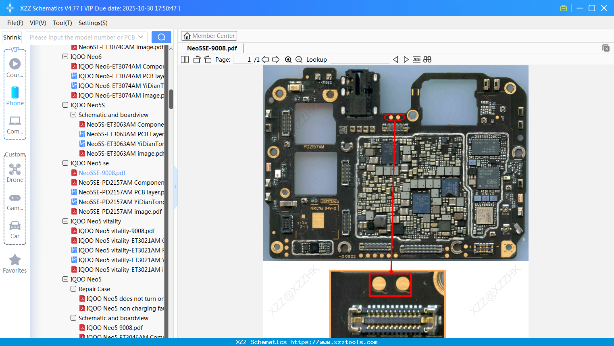Open the Car category
The height and width of the screenshot is (346, 614).
15,229
